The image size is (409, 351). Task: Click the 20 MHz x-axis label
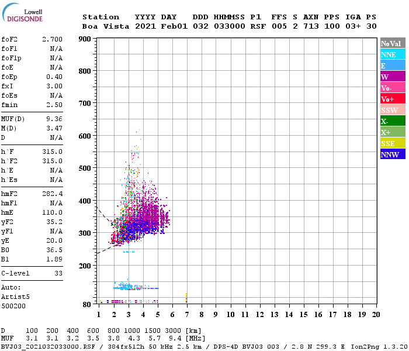click(x=376, y=315)
